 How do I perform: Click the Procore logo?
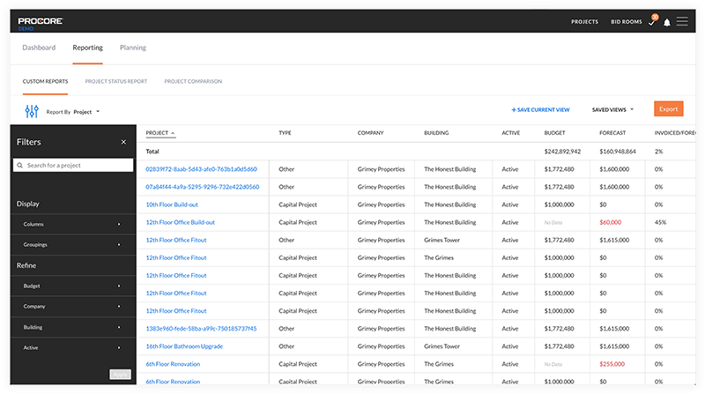(x=40, y=21)
